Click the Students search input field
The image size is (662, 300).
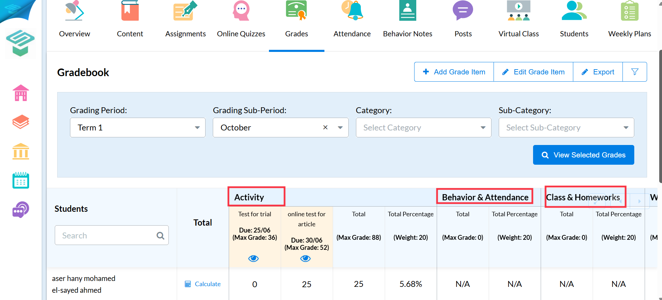coord(112,235)
